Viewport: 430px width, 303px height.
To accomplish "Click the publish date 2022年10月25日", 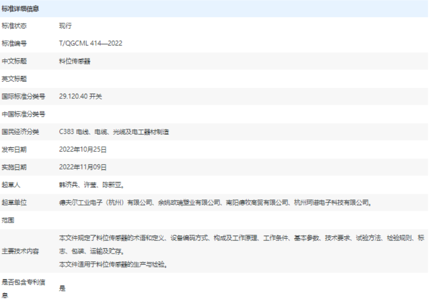I will click(83, 150).
